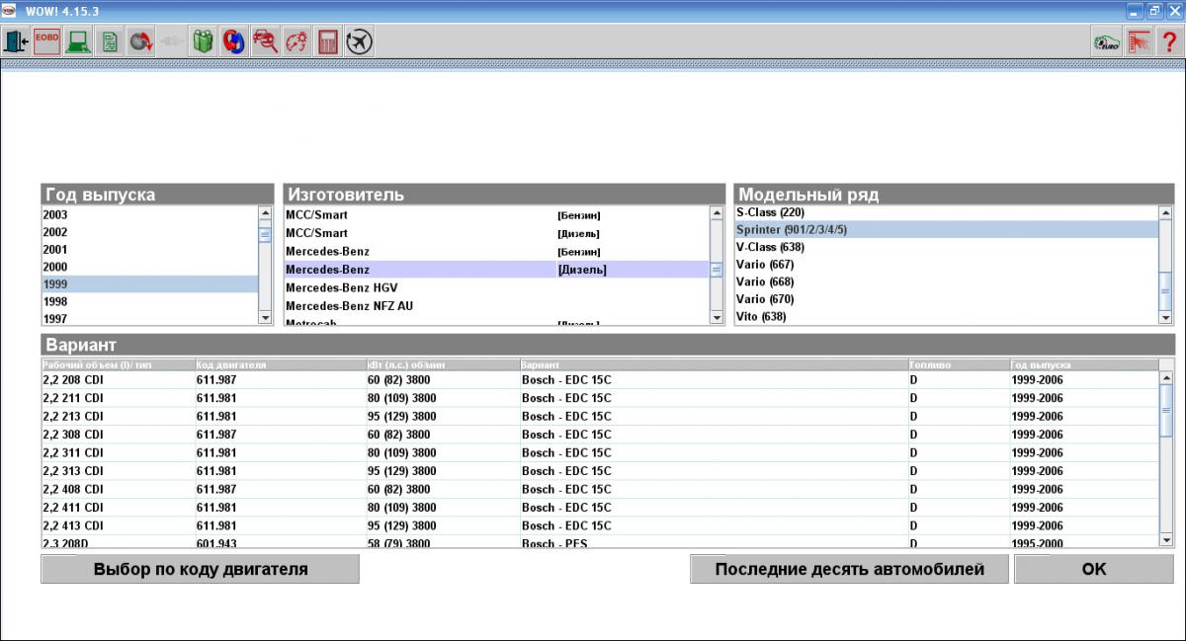Open the green document report icon
1186x641 pixels.
pos(109,41)
